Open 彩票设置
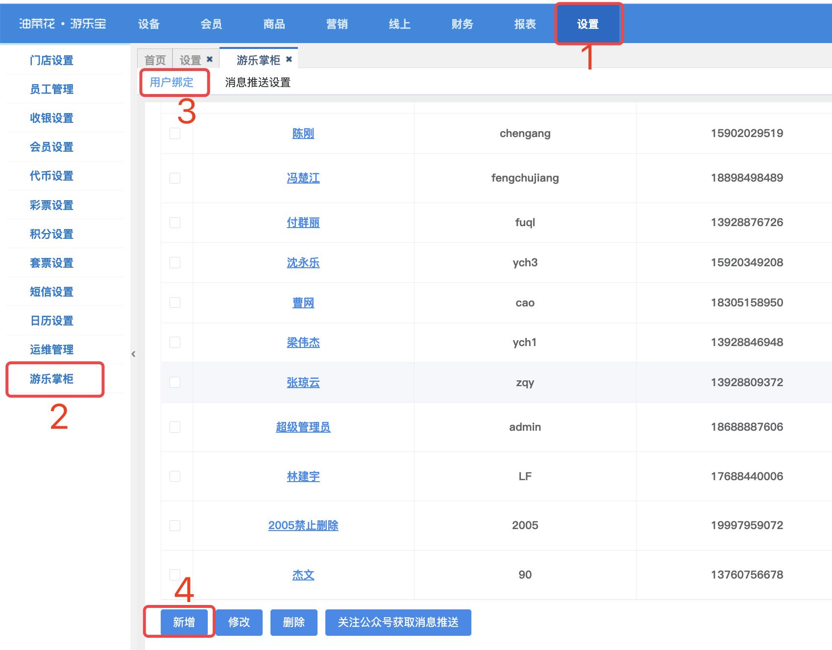This screenshot has height=650, width=832. pyautogui.click(x=51, y=205)
